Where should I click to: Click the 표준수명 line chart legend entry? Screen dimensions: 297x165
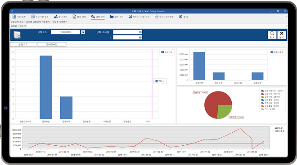(x=277, y=128)
